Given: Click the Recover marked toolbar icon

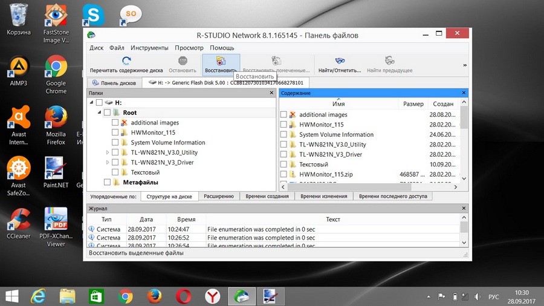Looking at the screenshot, I should [276, 60].
